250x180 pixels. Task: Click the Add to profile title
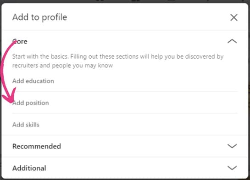click(39, 17)
